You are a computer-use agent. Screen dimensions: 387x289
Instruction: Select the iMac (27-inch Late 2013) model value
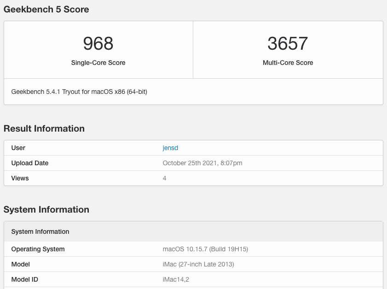[198, 264]
